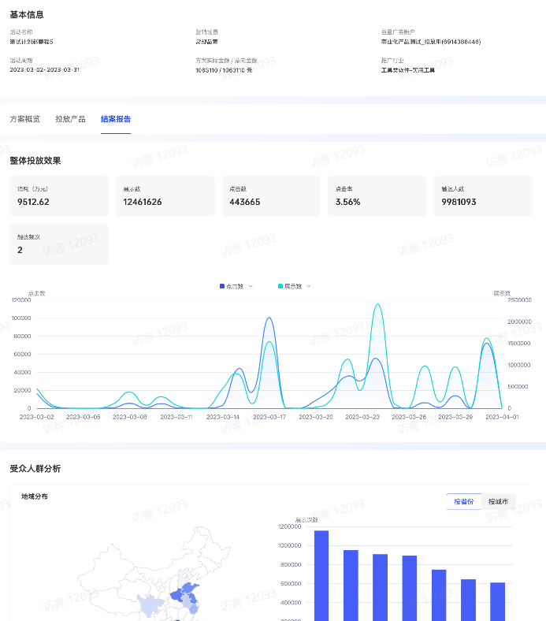Click the industry value 工具类软件-实用工具
Viewport: 546px width, 621px height.
[x=408, y=70]
